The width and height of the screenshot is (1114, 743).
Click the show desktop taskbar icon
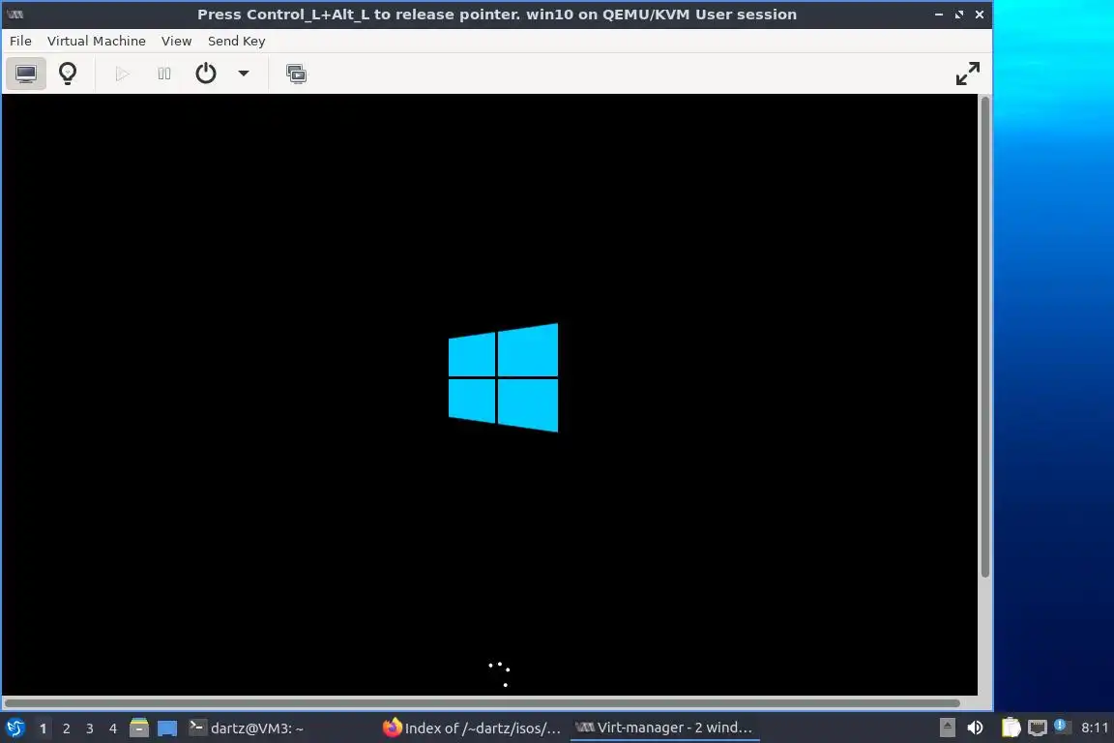pyautogui.click(x=167, y=728)
